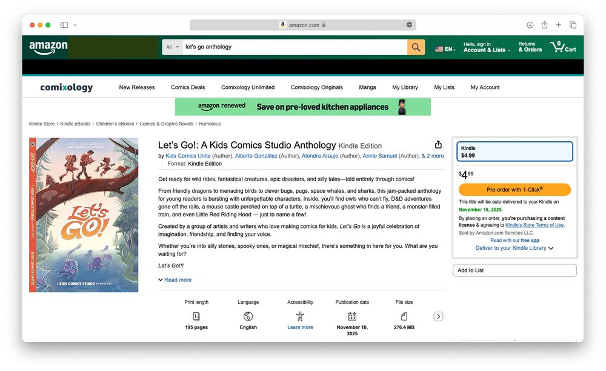Open Alondra Araujo author link
Viewport: 606px width, 371px height.
click(319, 156)
